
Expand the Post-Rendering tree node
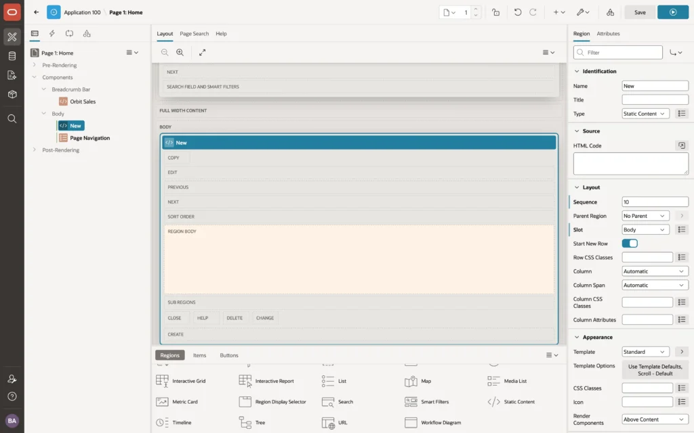tap(34, 150)
